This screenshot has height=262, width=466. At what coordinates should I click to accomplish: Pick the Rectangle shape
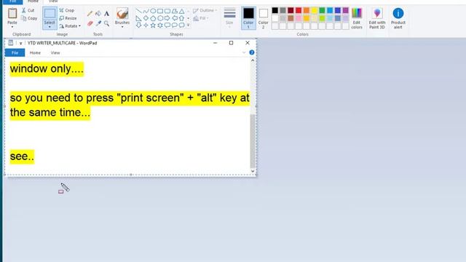pos(160,11)
